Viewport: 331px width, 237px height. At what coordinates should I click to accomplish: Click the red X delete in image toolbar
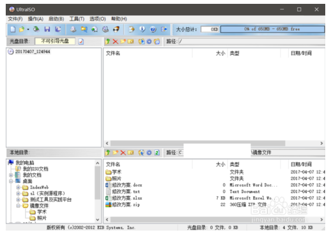tap(115, 42)
